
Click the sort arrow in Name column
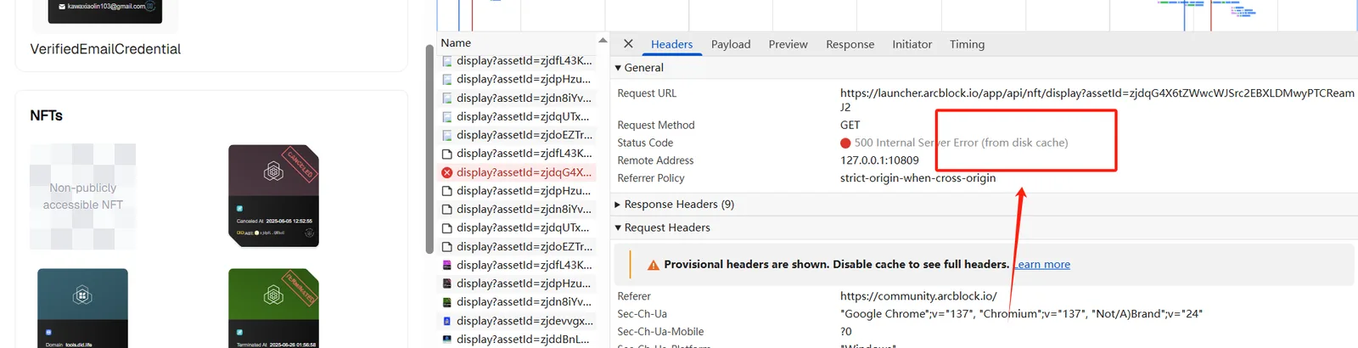click(603, 41)
